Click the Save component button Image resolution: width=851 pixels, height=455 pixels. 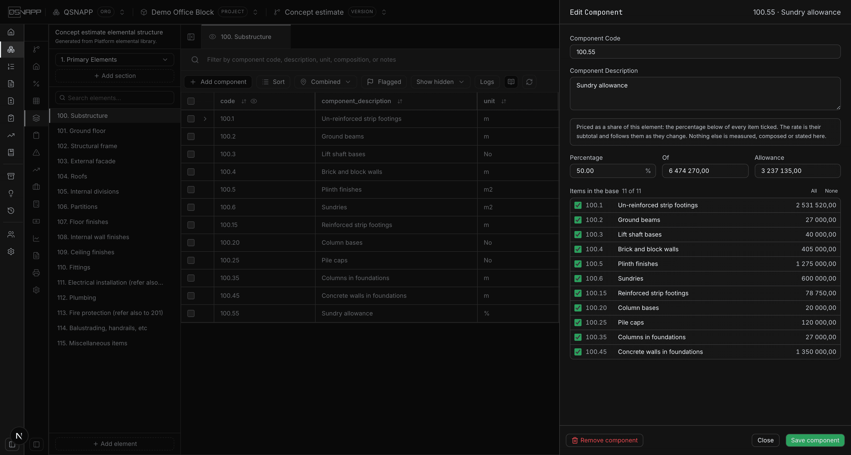(x=815, y=440)
